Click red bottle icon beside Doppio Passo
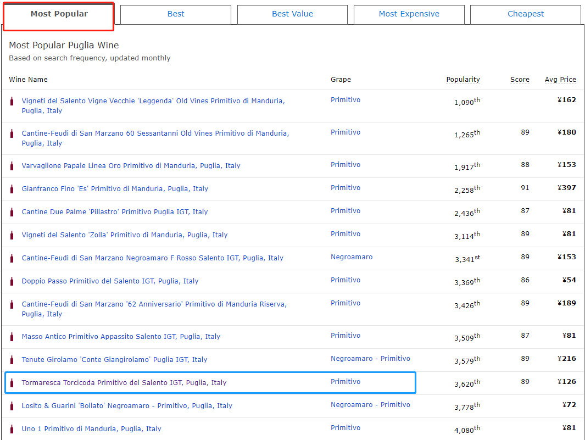585x440 pixels. [12, 281]
